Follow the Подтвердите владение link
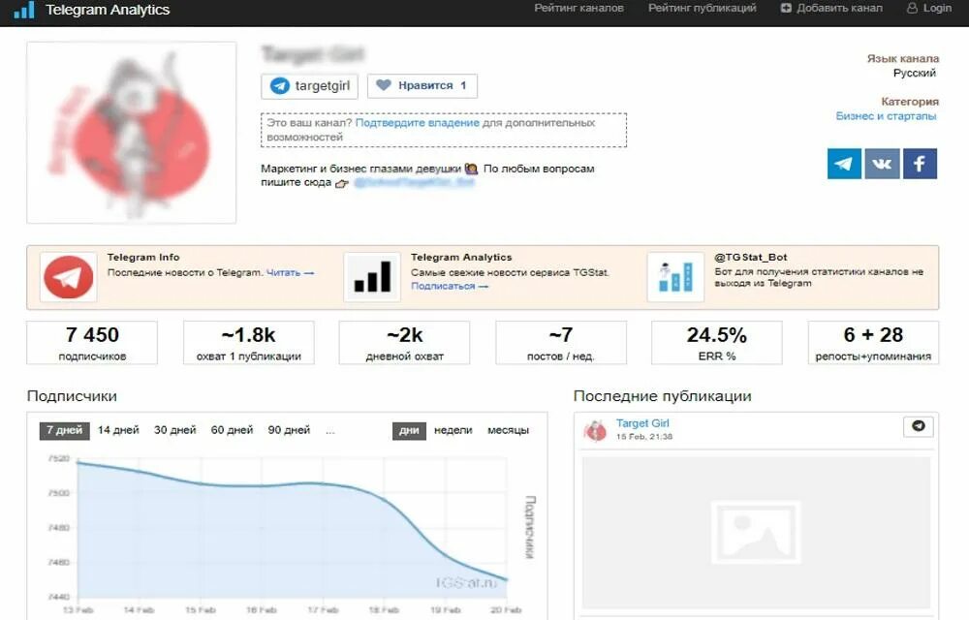 pos(417,123)
